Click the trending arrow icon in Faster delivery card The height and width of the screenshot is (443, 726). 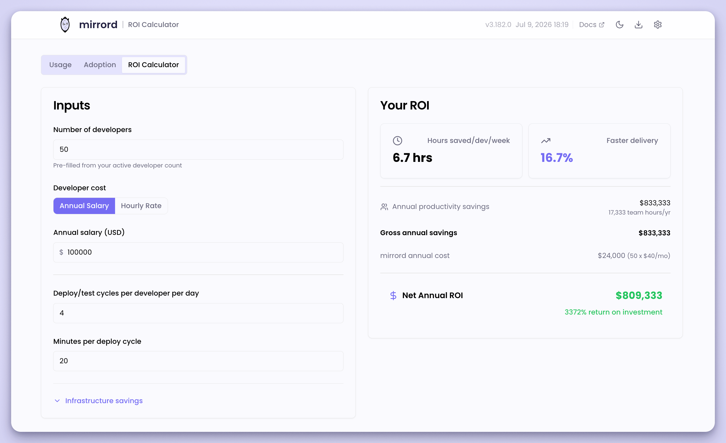coord(546,141)
